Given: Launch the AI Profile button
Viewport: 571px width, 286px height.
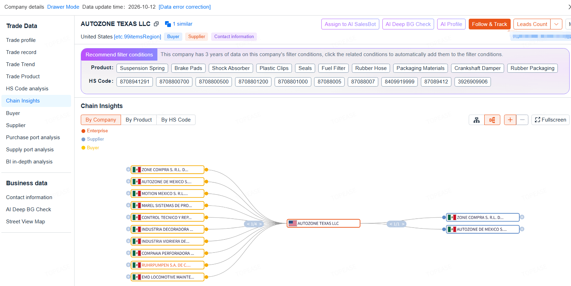Looking at the screenshot, I should coord(451,24).
